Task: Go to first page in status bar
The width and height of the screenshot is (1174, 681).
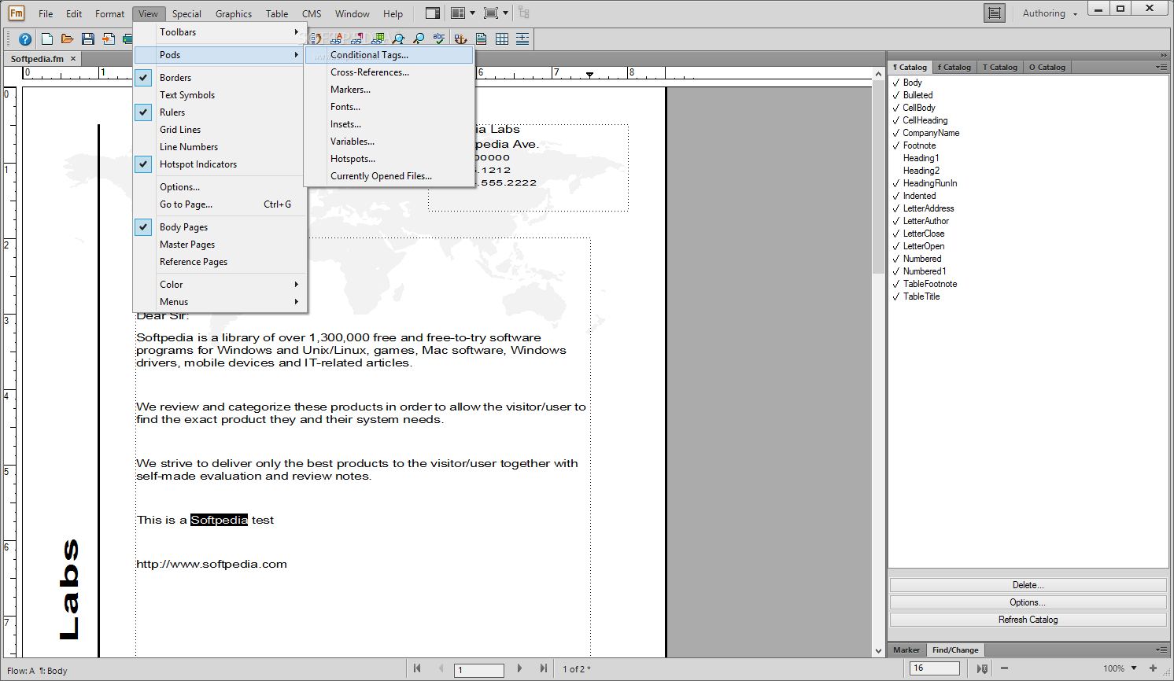Action: pos(417,668)
